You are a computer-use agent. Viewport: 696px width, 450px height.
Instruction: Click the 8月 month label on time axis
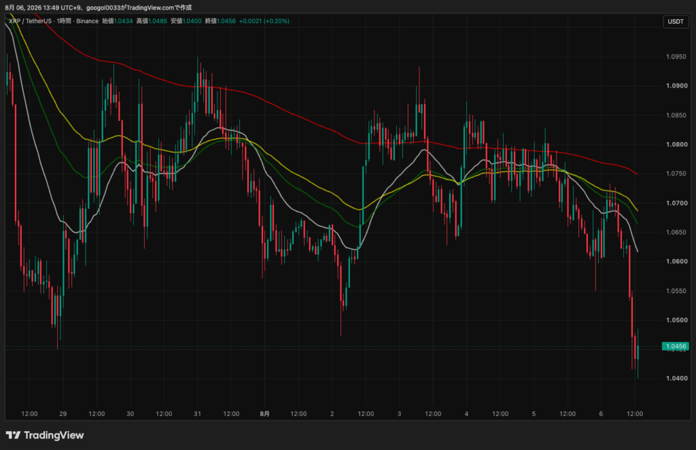tap(264, 413)
